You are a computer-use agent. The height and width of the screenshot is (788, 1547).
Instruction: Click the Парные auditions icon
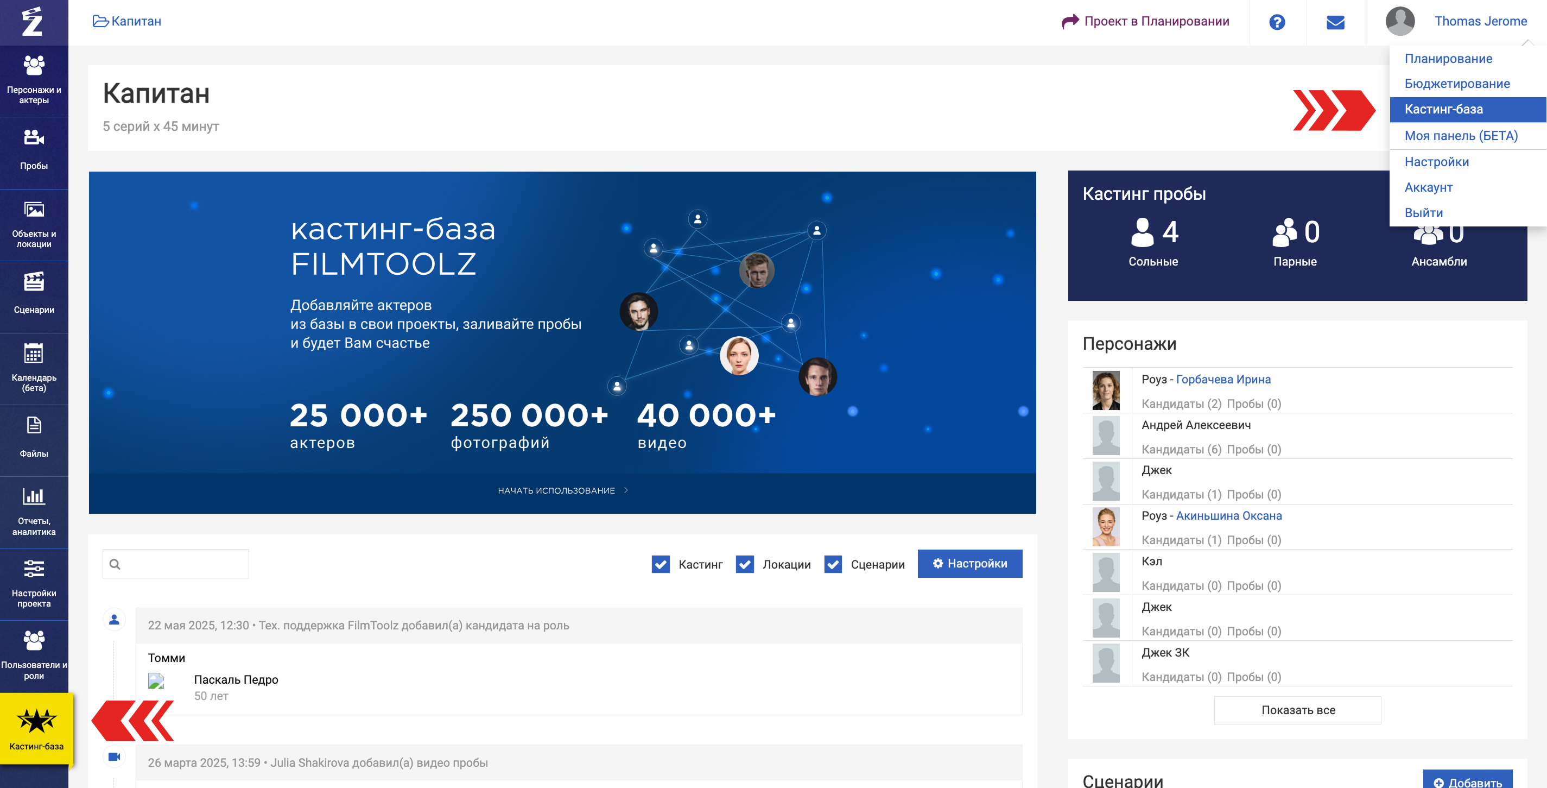pyautogui.click(x=1285, y=232)
